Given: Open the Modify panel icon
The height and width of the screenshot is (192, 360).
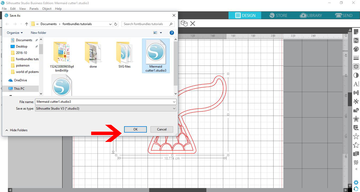Looking at the screenshot, I should (x=356, y=110).
